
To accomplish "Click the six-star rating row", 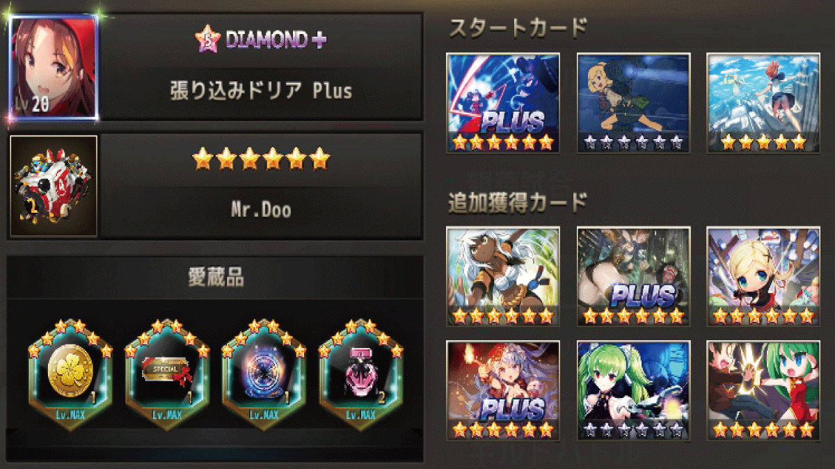I will tap(261, 159).
